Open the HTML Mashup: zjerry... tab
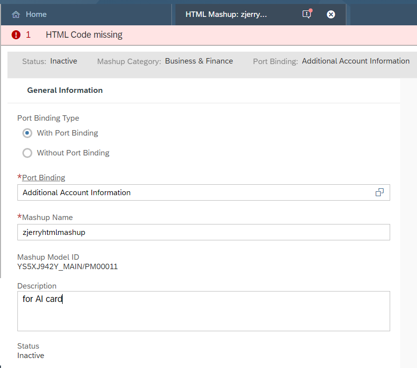This screenshot has width=417, height=368. (226, 14)
